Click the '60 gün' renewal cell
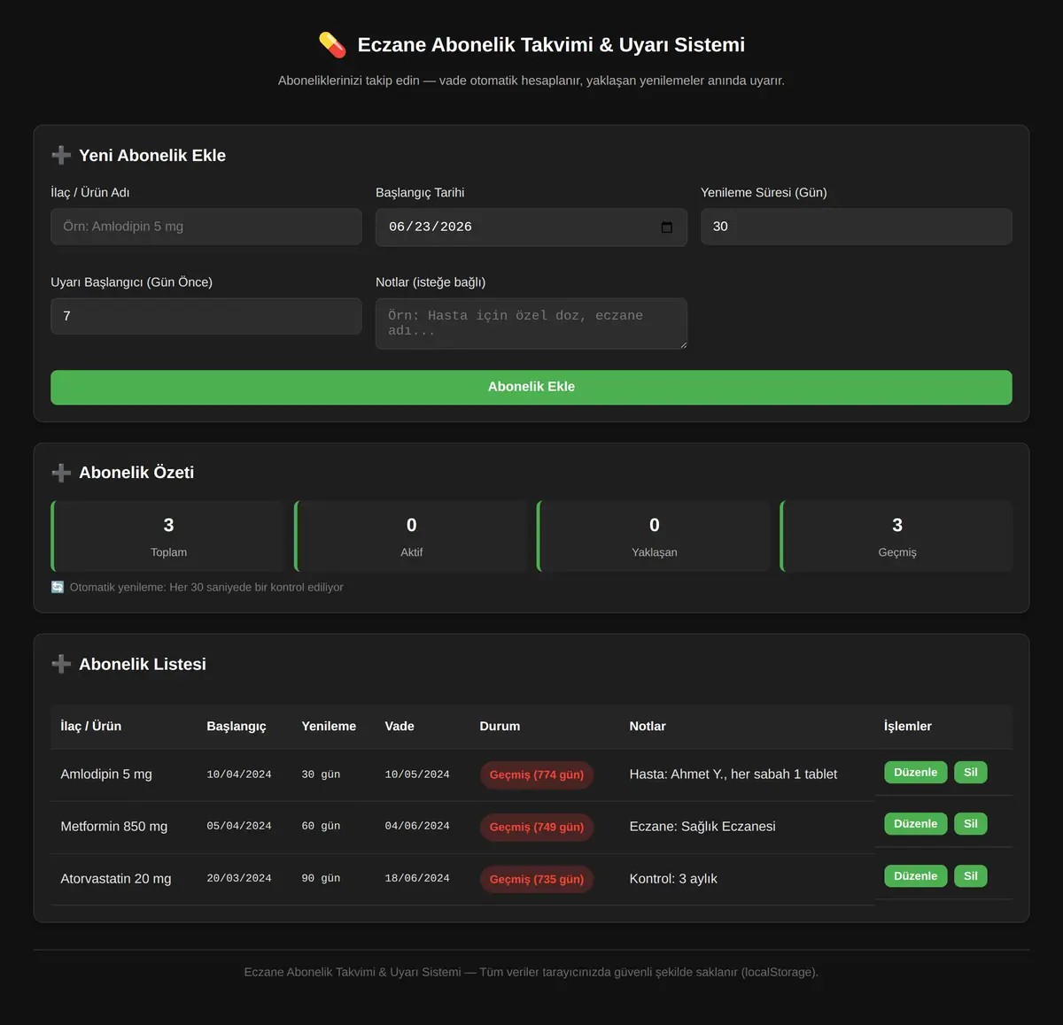This screenshot has width=1063, height=1025. (x=321, y=827)
